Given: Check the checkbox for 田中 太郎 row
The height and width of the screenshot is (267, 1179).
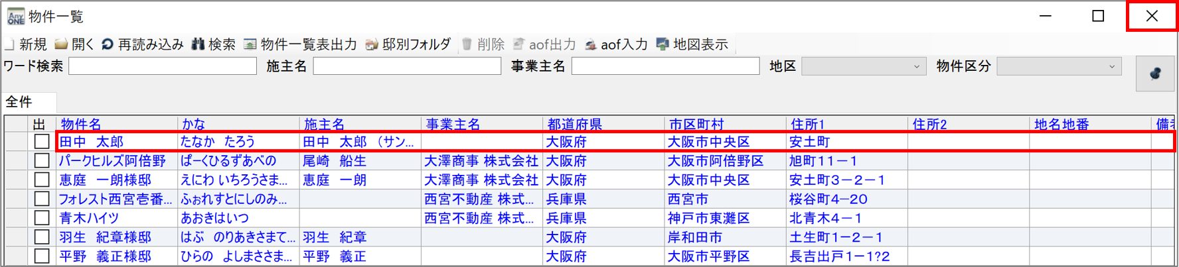Looking at the screenshot, I should (42, 142).
